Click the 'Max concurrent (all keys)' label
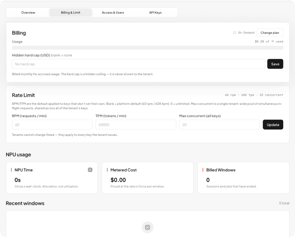The width and height of the screenshot is (295, 237). click(x=200, y=116)
